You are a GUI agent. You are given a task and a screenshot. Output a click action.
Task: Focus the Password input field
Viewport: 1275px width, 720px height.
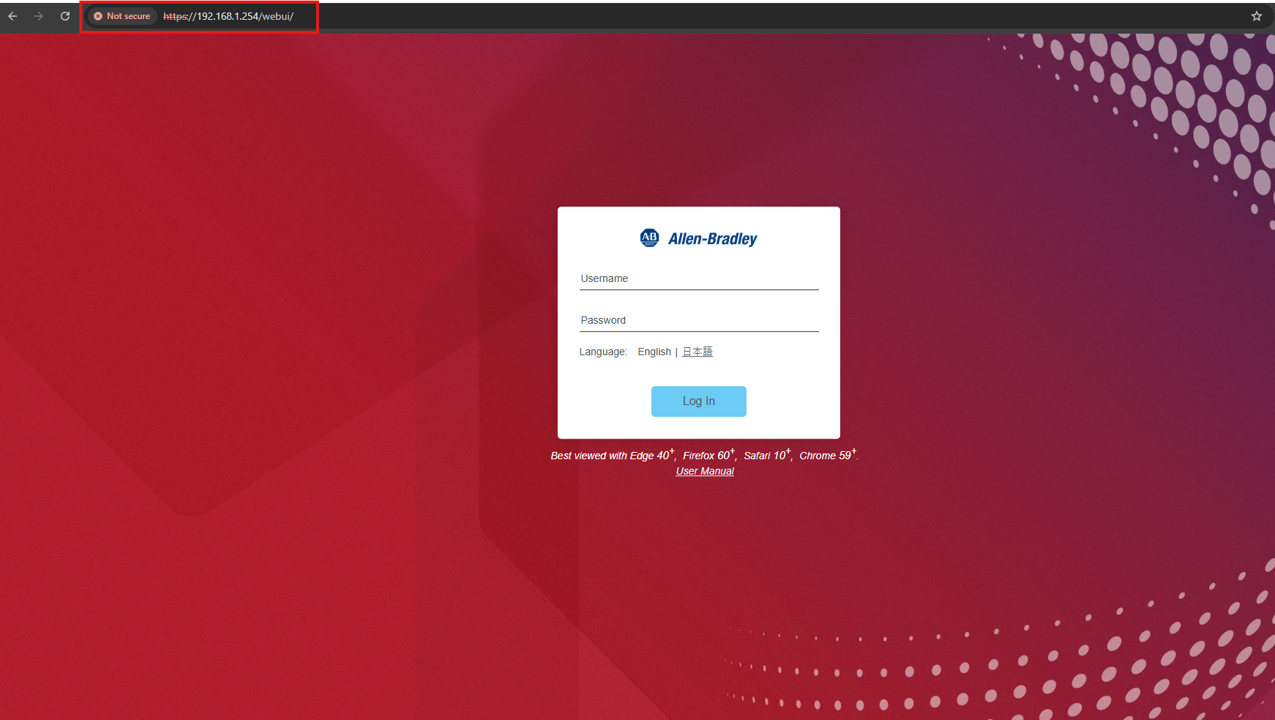point(699,321)
